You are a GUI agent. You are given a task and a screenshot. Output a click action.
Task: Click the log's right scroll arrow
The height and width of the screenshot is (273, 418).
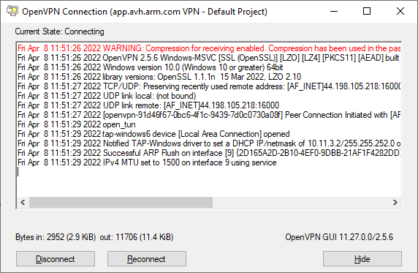click(x=395, y=202)
